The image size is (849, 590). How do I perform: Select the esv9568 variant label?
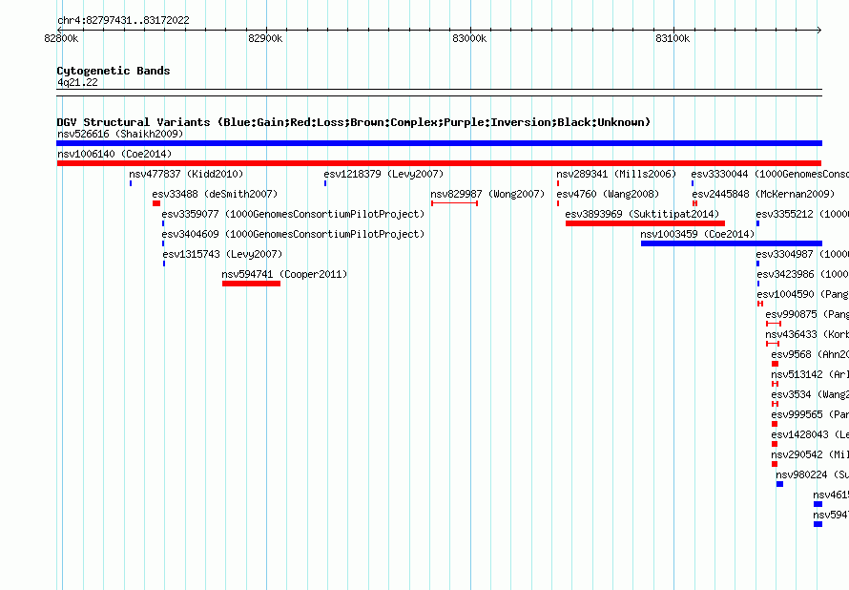click(x=810, y=354)
